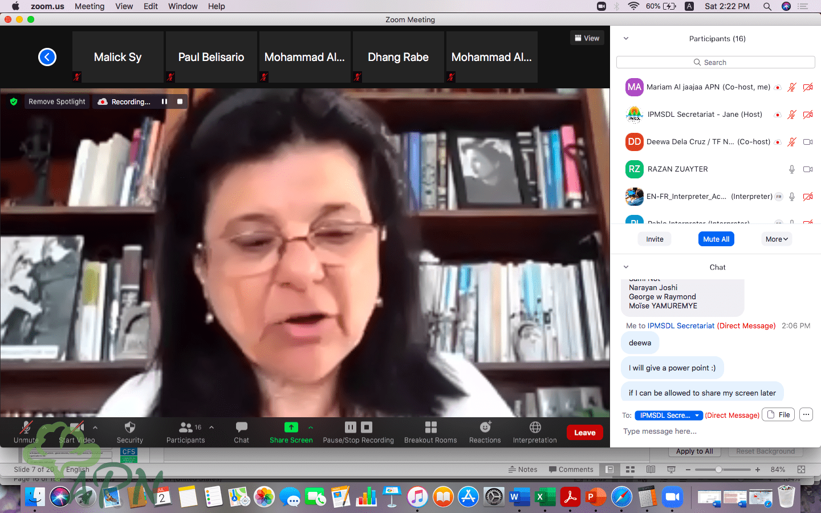The image size is (821, 513).
Task: Click Mute All
Action: pyautogui.click(x=716, y=239)
